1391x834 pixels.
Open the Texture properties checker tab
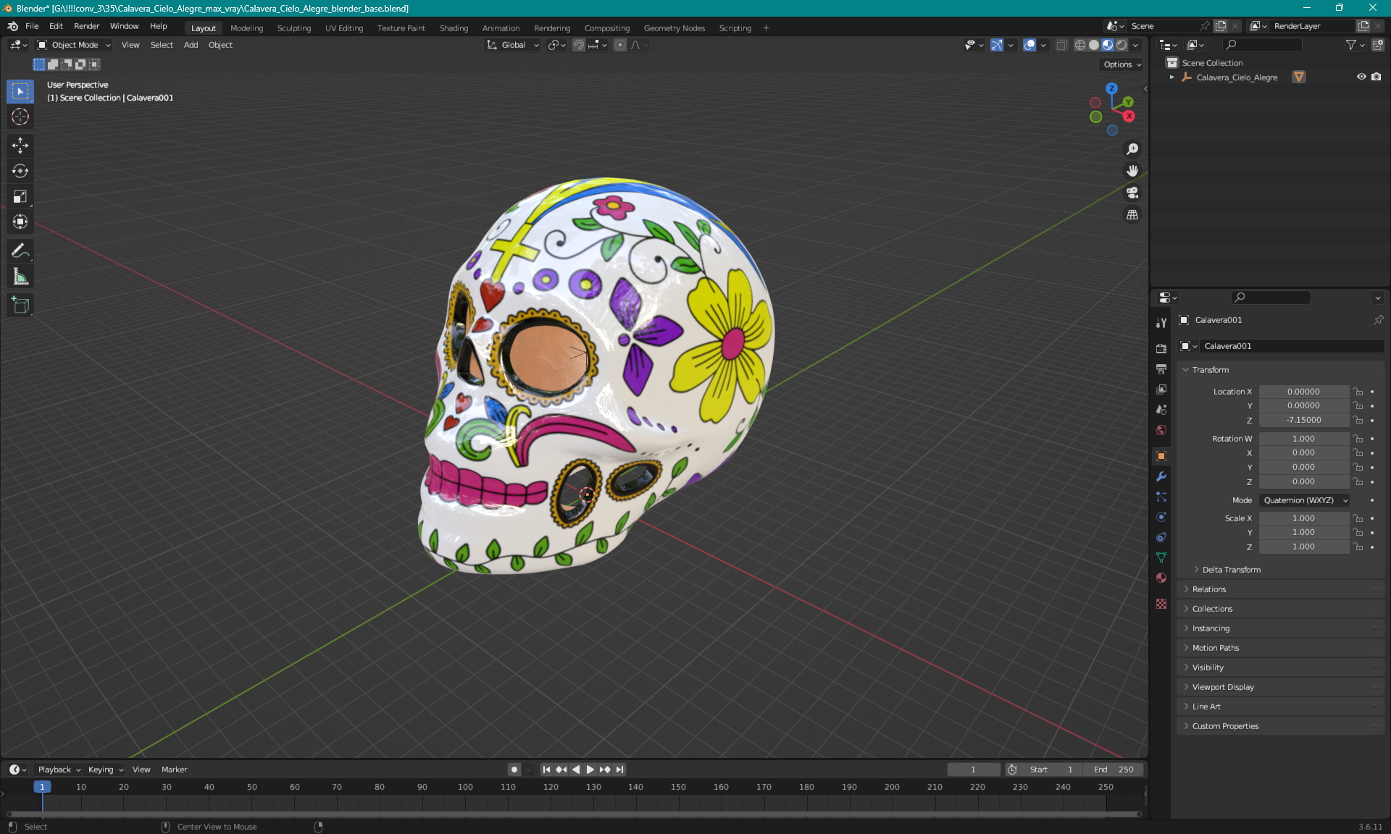(x=1161, y=604)
